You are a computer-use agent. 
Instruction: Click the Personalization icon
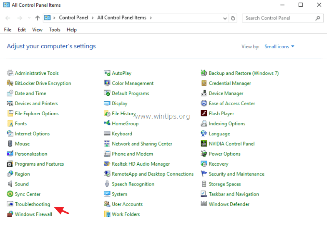10,154
